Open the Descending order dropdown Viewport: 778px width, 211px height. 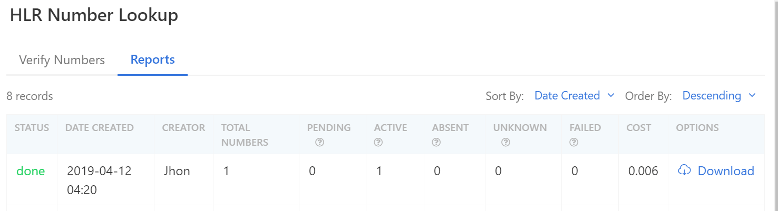pyautogui.click(x=719, y=96)
